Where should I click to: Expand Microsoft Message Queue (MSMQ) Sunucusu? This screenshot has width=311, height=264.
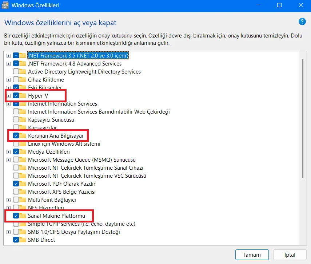[8, 160]
